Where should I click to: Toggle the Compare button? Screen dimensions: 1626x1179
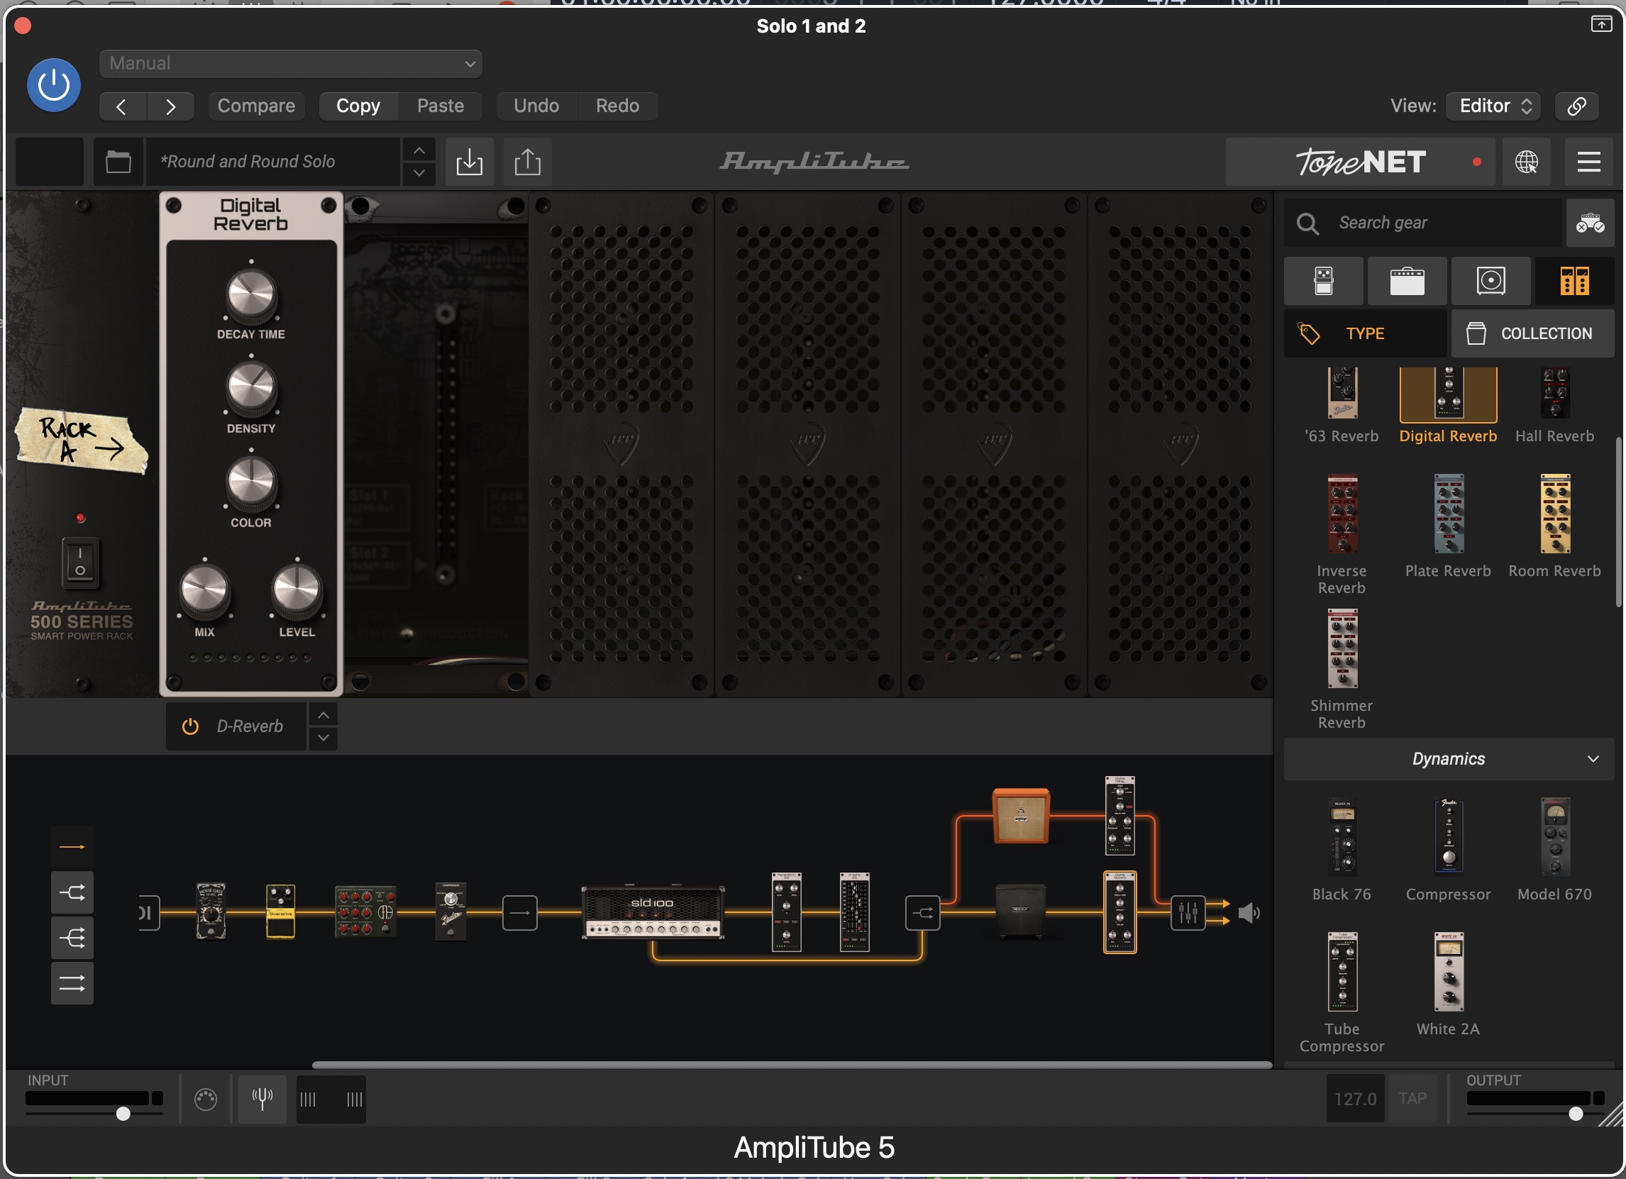[257, 106]
